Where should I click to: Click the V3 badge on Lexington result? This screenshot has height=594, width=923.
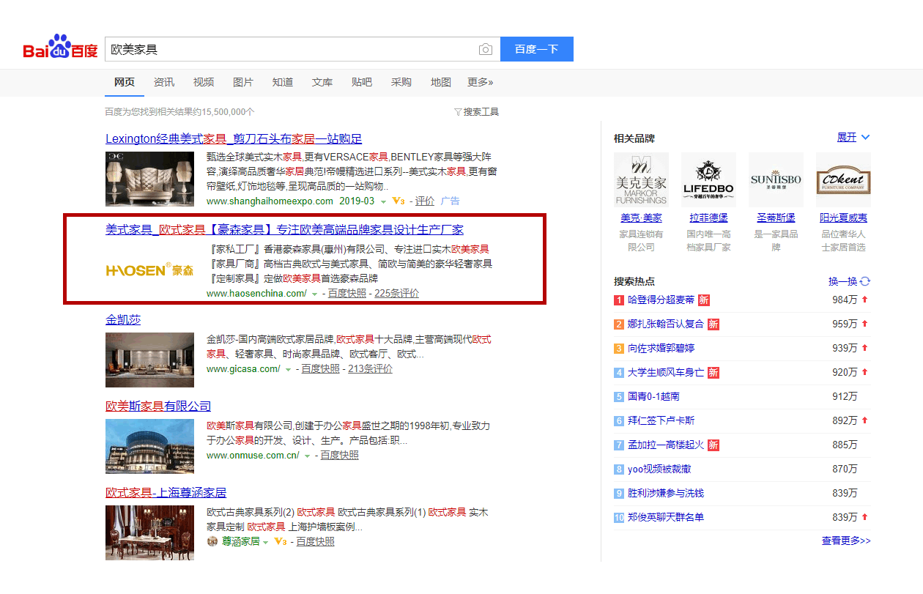tap(399, 201)
